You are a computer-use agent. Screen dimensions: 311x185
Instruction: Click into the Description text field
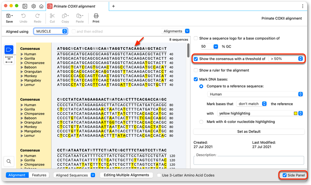pyautogui.click(x=249, y=160)
